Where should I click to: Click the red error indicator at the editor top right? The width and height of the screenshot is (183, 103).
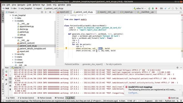click(x=182, y=15)
